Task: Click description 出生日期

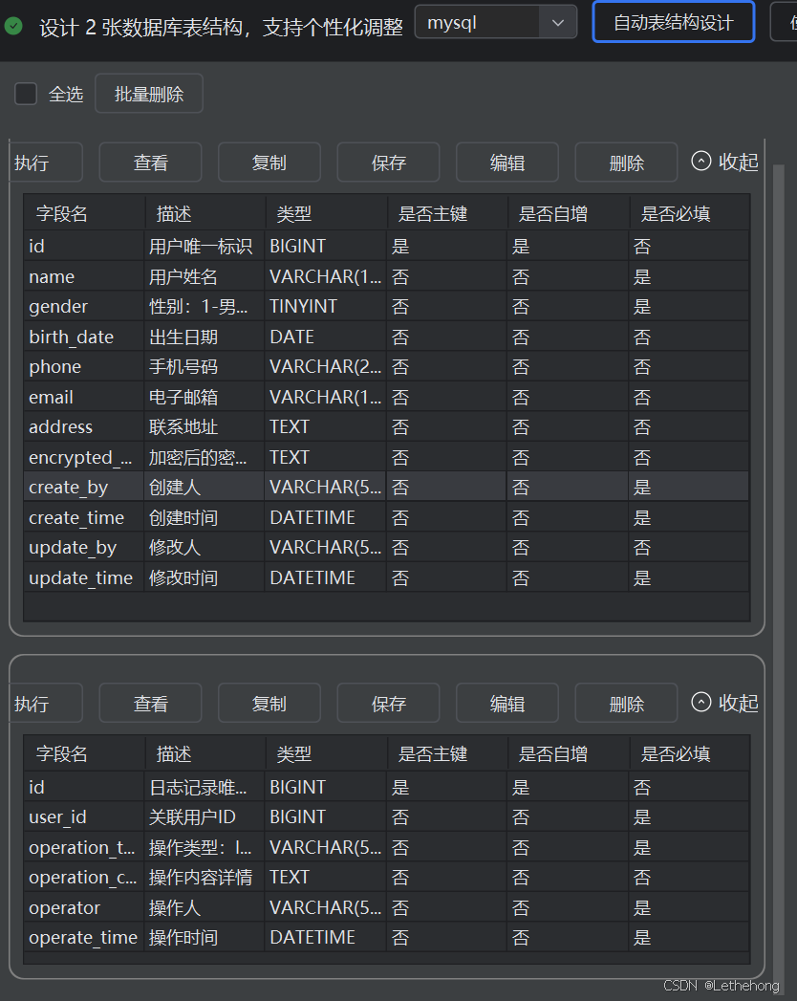Action: coord(183,337)
